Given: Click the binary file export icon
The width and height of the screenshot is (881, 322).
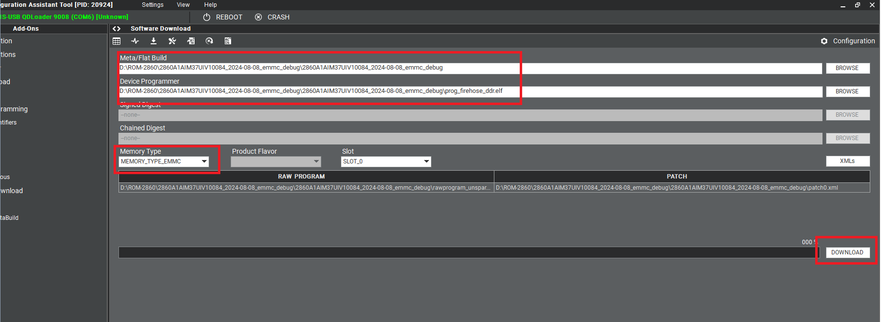Looking at the screenshot, I should (x=191, y=41).
